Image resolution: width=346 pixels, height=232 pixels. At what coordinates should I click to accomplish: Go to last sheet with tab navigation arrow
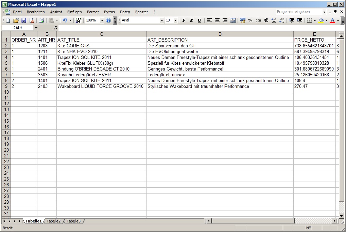(20, 221)
